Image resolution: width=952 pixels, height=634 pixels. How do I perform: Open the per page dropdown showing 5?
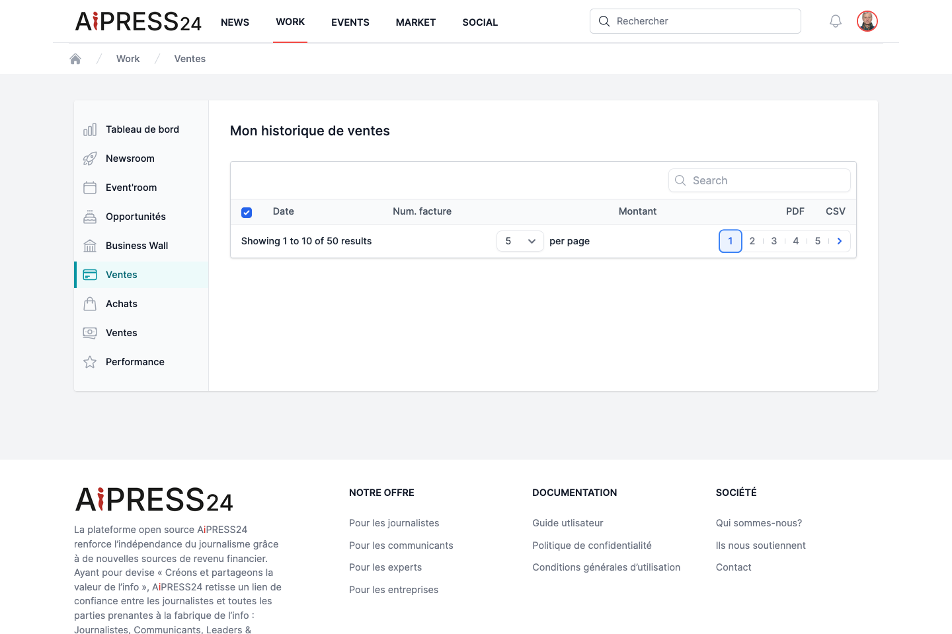pos(520,241)
